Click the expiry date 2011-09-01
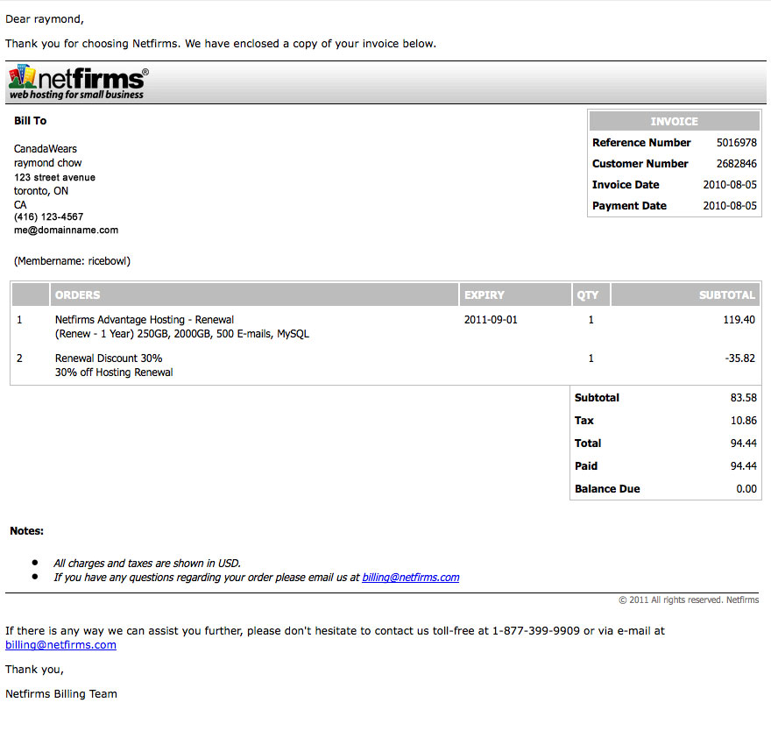The width and height of the screenshot is (771, 745). [x=491, y=320]
